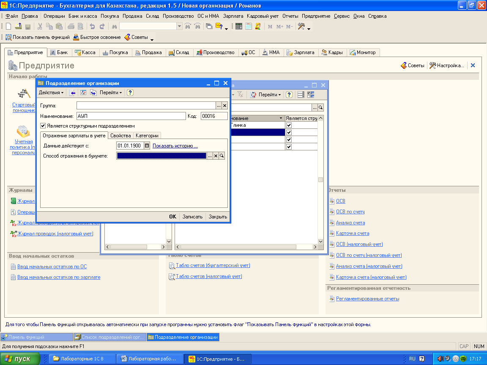Click the Undo arrow icon
This screenshot has width=487, height=365.
[92, 27]
